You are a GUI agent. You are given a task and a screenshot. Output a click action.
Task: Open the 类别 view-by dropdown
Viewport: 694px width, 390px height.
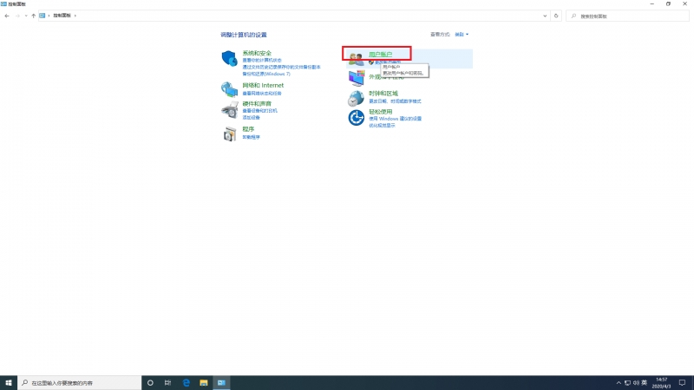click(462, 35)
